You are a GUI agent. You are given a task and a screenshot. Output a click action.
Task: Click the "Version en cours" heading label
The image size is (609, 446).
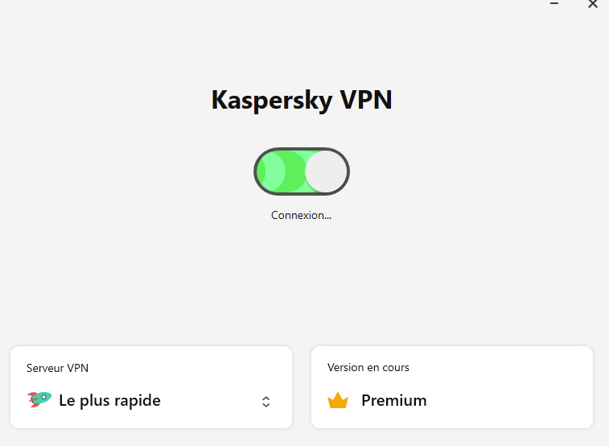point(368,367)
